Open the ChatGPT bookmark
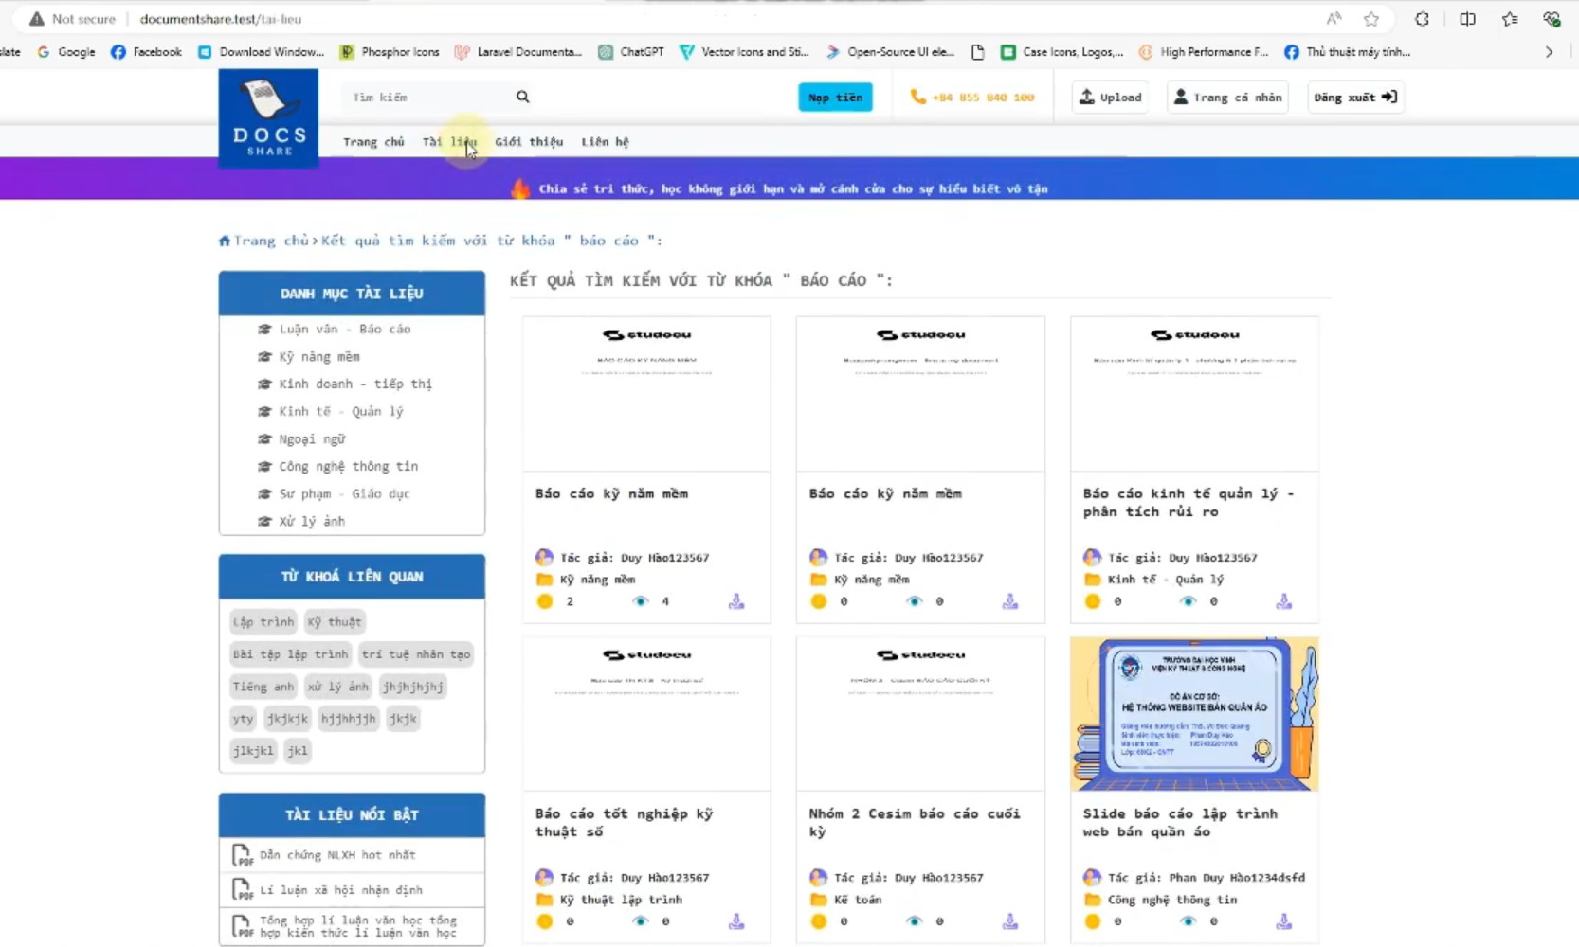Viewport: 1579px width, 947px height. pos(631,52)
